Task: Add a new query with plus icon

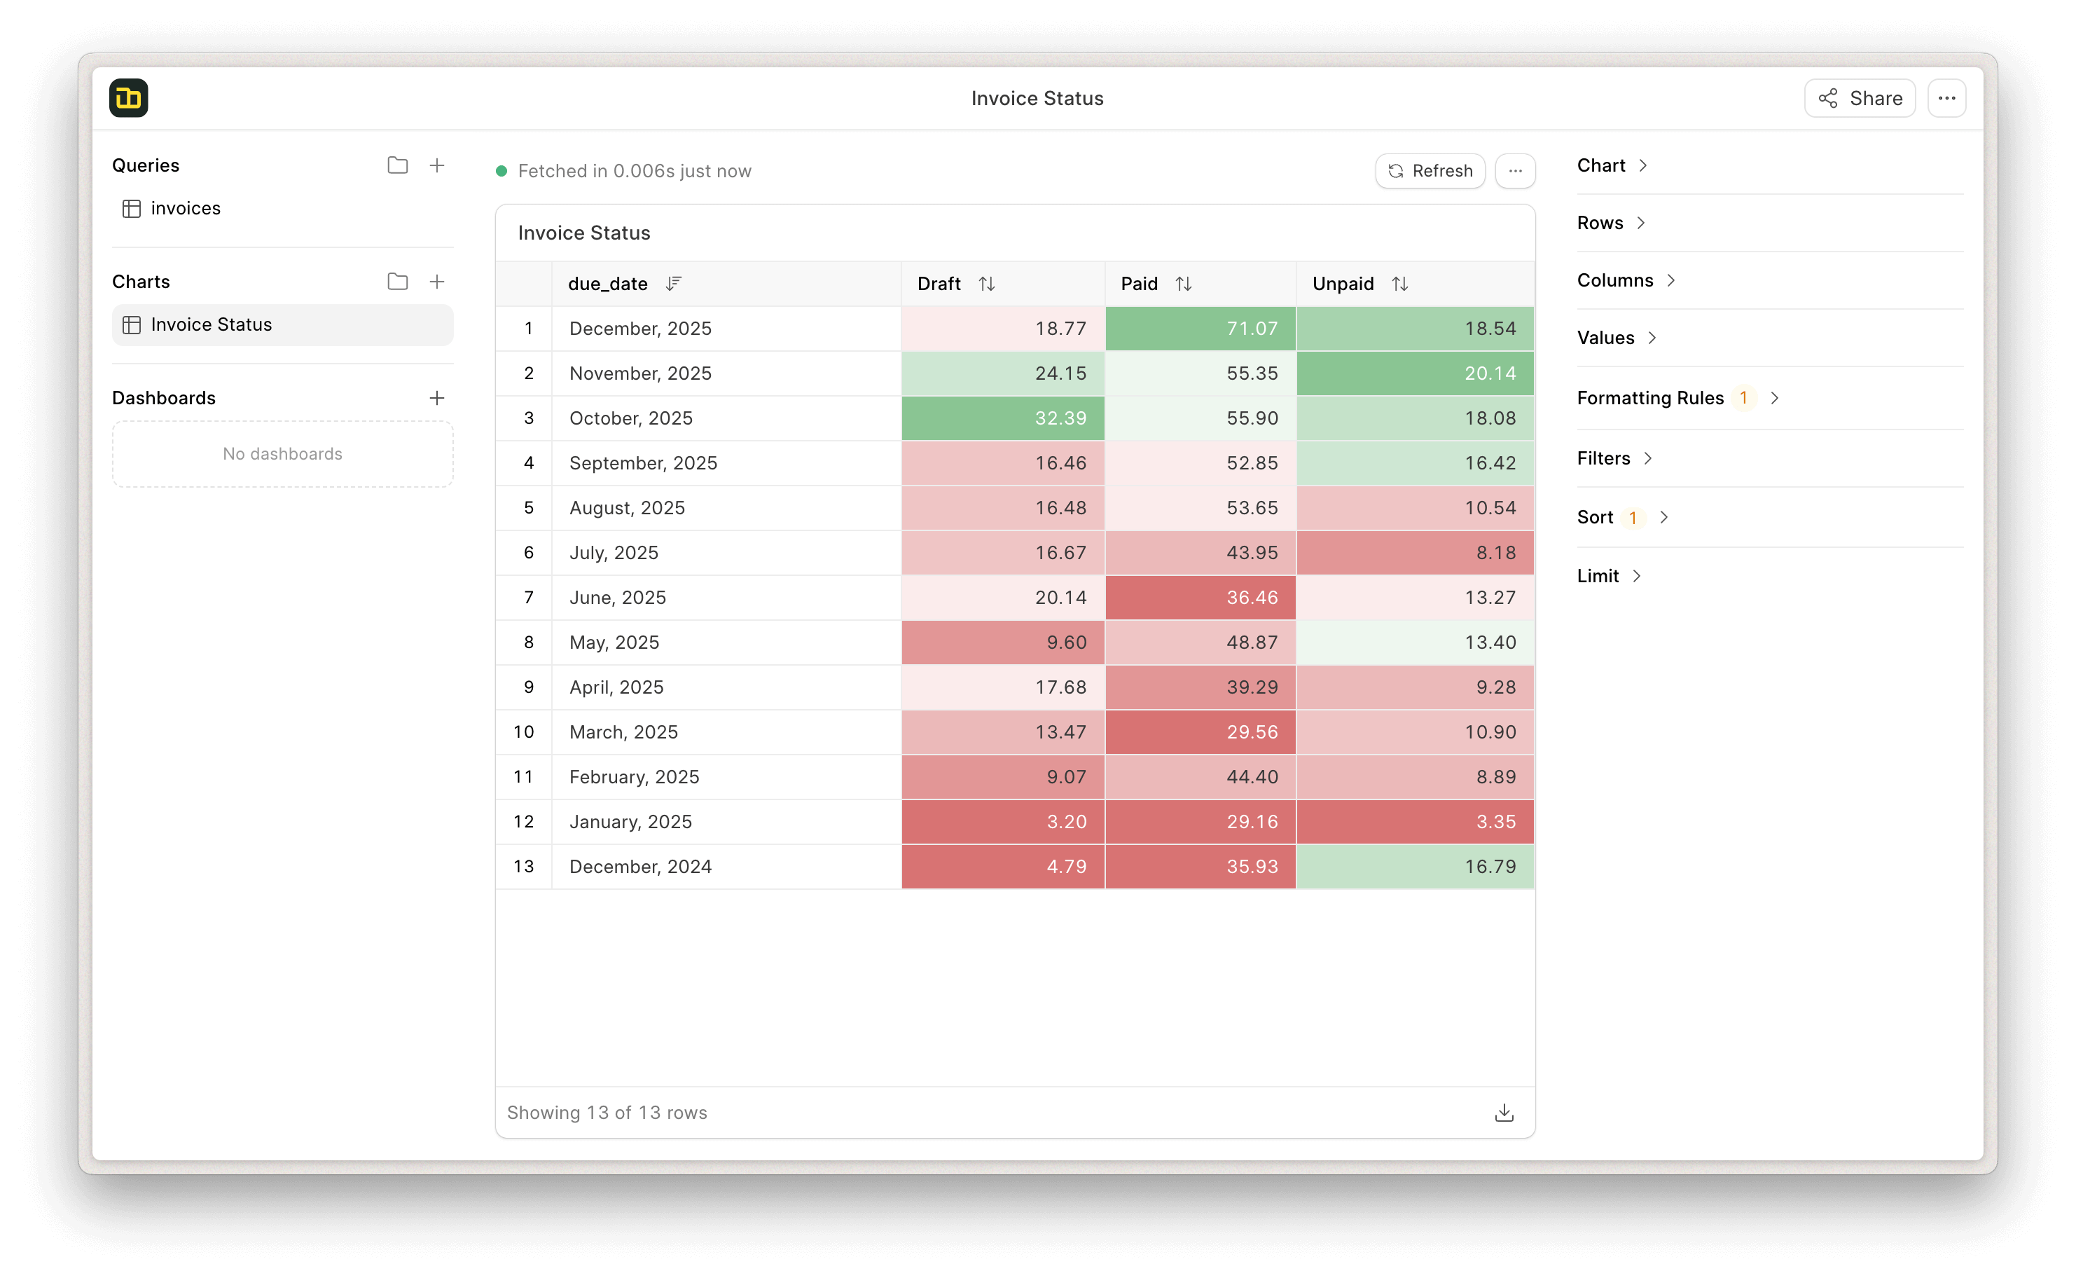Action: [437, 165]
